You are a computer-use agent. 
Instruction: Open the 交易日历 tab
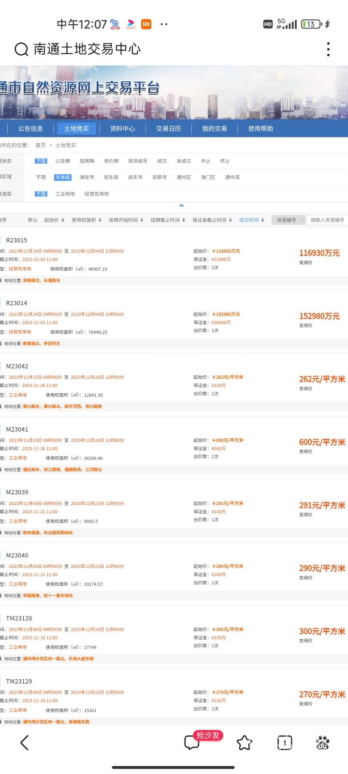click(x=168, y=129)
